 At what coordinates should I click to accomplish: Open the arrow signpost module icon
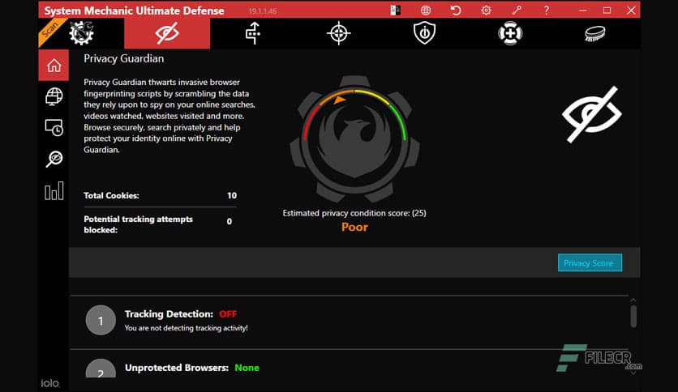253,33
